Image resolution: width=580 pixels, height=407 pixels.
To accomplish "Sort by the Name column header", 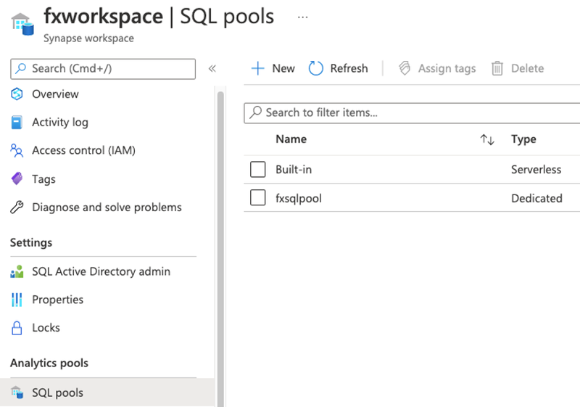I will [x=291, y=139].
